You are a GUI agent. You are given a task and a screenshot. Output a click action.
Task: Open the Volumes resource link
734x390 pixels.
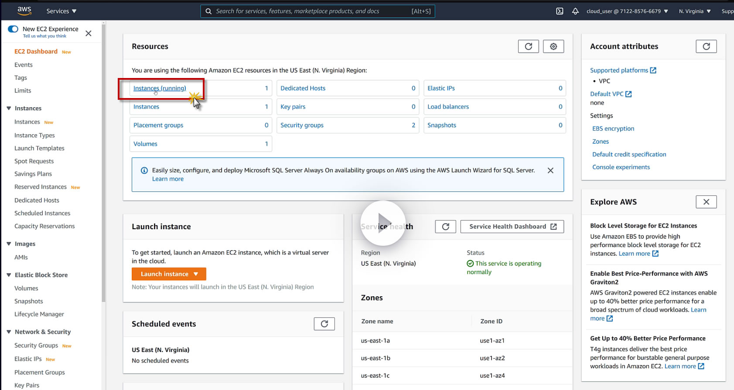coord(145,144)
